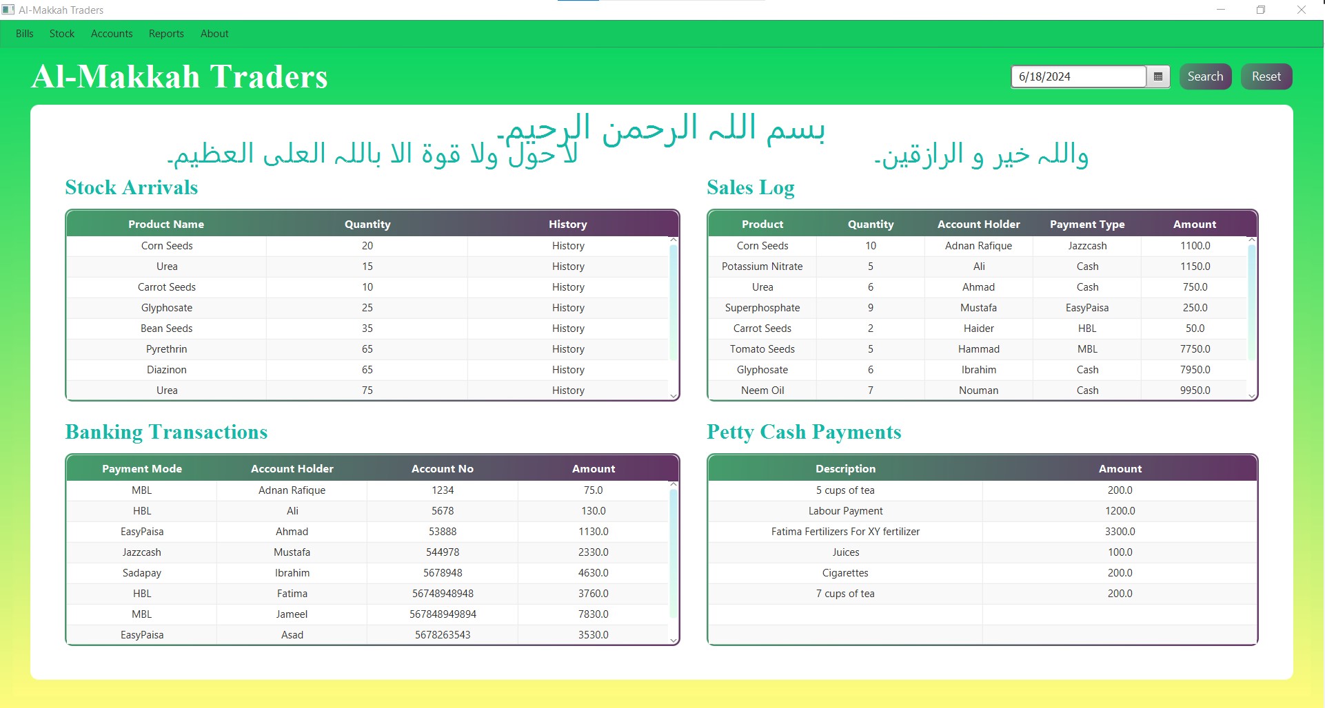The image size is (1325, 708).
Task: Open the Reports menu
Action: pos(166,34)
